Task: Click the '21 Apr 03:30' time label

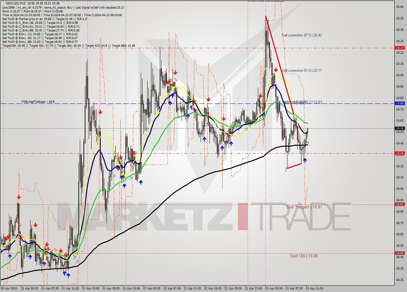Action: point(29,289)
